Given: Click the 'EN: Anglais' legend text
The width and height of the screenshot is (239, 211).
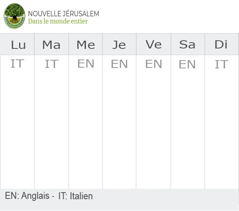Looking at the screenshot, I should pyautogui.click(x=27, y=196).
